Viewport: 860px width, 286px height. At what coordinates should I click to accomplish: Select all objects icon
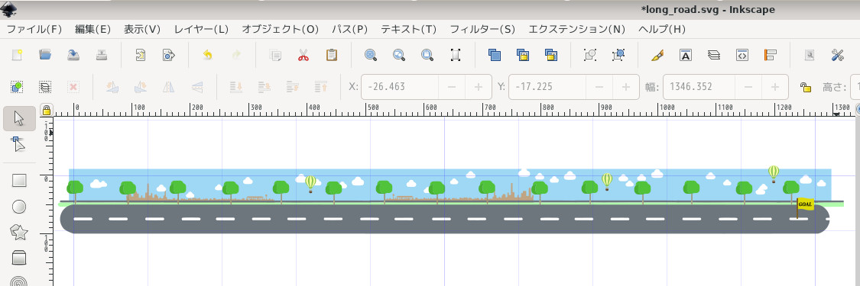pyautogui.click(x=17, y=86)
